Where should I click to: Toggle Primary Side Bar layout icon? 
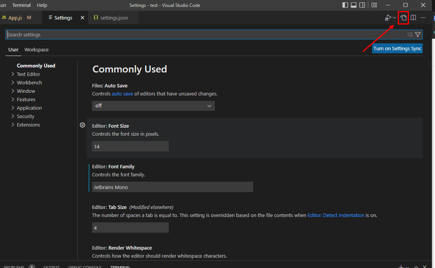(345, 5)
